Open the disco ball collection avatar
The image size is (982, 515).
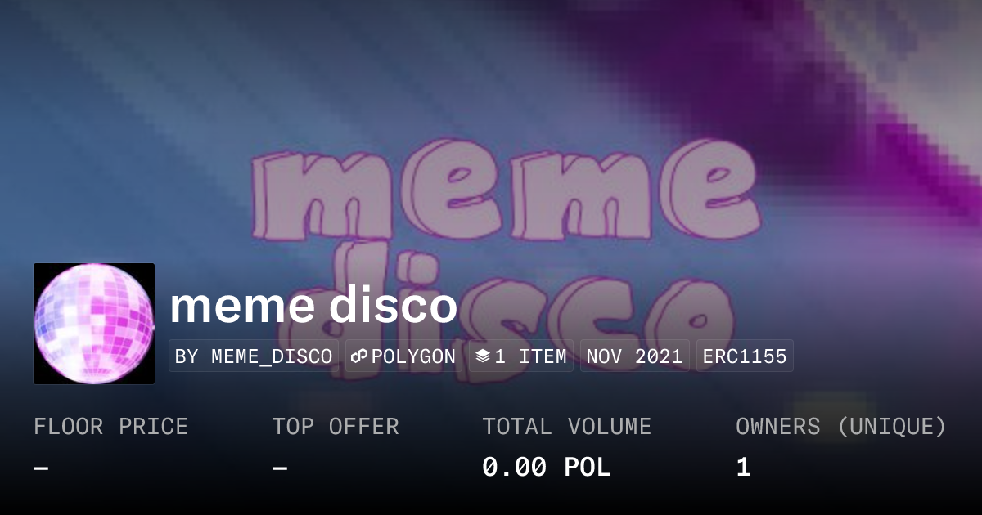click(x=94, y=324)
